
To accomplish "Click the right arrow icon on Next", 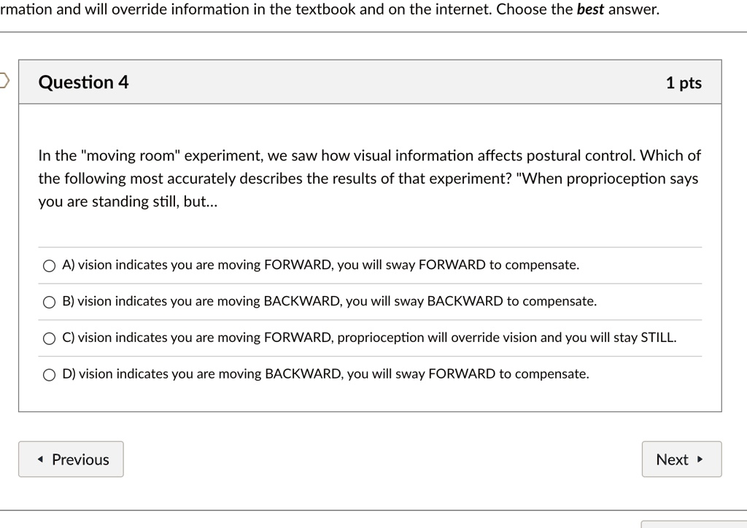I will point(700,459).
